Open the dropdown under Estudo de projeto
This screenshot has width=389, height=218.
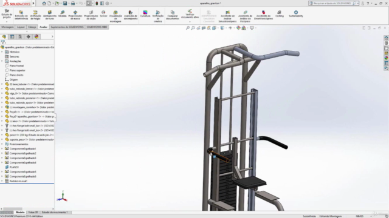(7, 22)
